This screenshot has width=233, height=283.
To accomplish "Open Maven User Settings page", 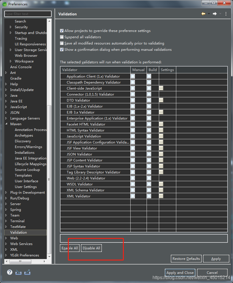I will [x=26, y=187].
